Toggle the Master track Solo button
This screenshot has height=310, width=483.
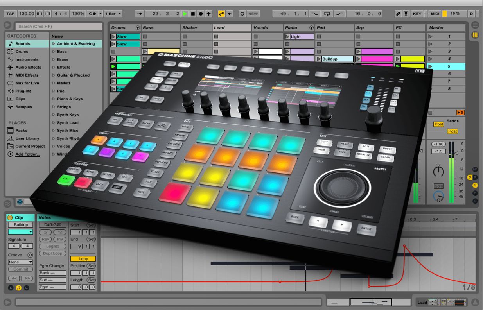439,186
